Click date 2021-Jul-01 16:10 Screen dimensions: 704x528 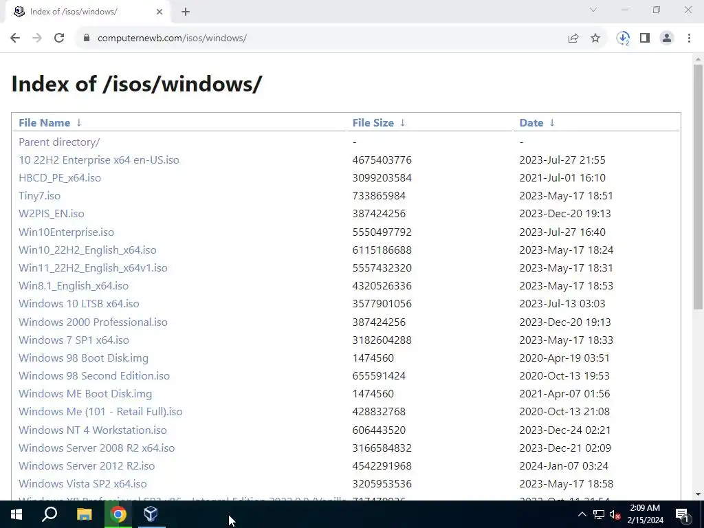[x=562, y=178]
